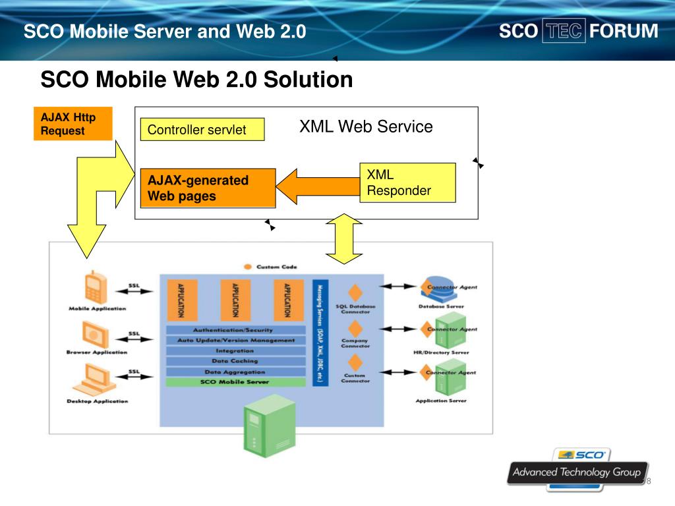The height and width of the screenshot is (506, 675).
Task: Click the SQL Database Connector diamond
Action: (x=355, y=293)
